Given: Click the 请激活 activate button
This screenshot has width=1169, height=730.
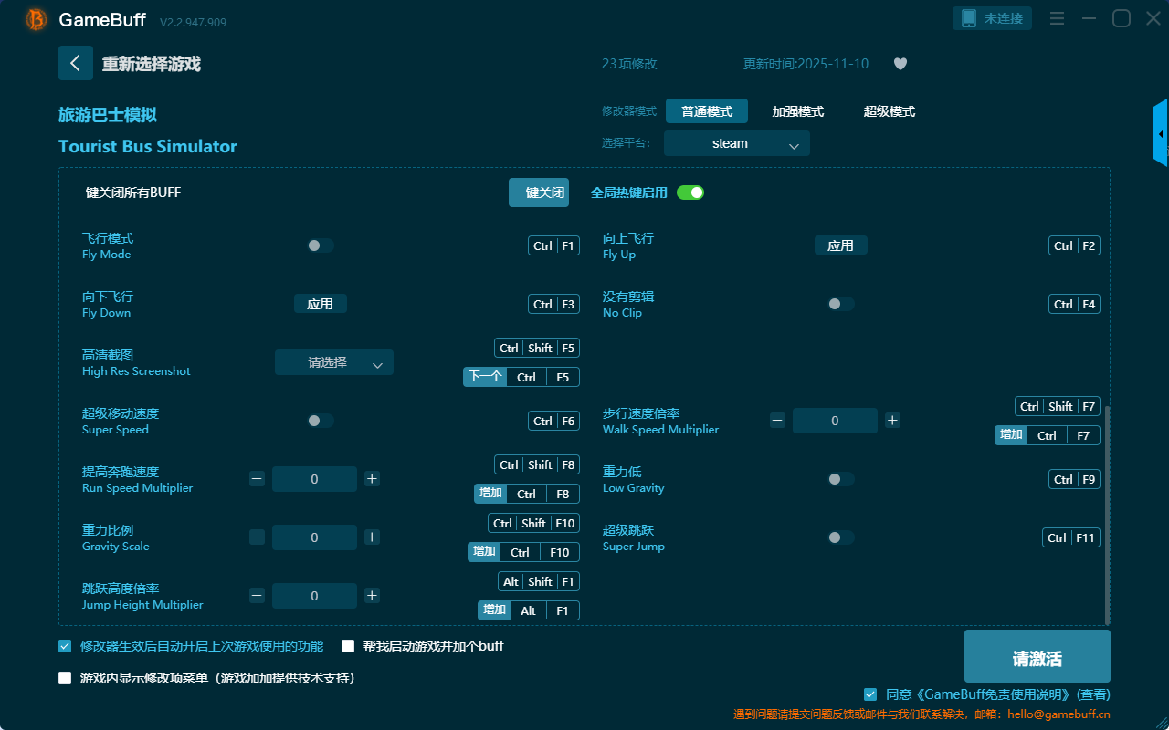Looking at the screenshot, I should 1037,656.
